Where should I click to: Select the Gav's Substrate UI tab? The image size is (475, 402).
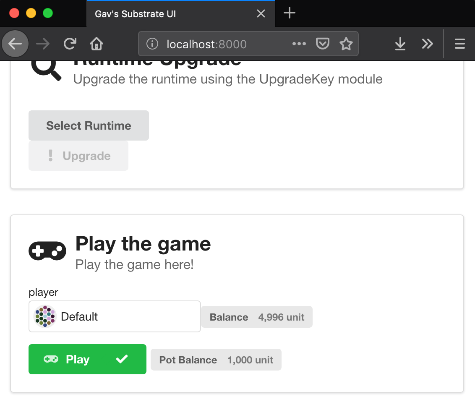coord(181,13)
